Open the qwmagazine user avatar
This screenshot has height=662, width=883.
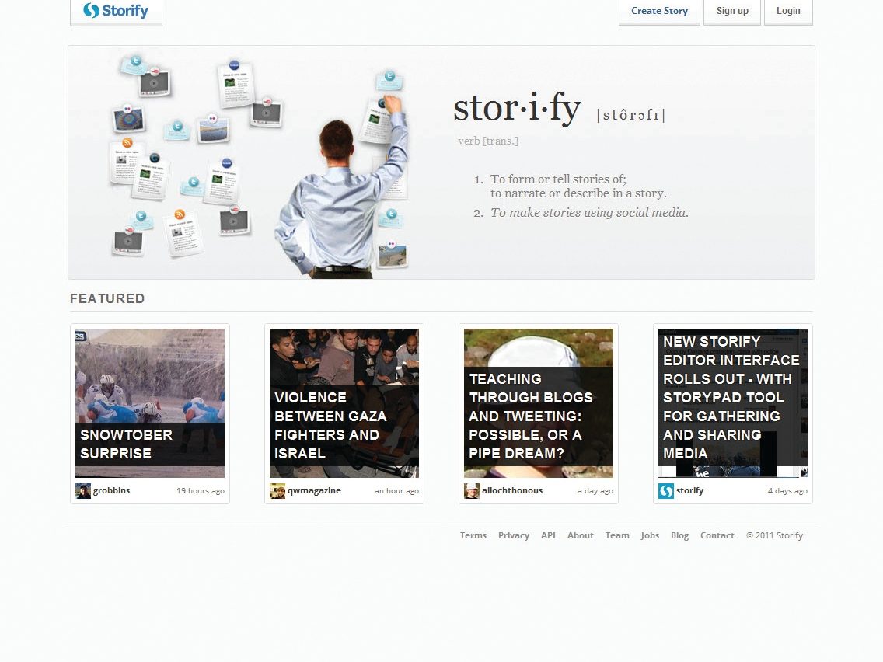pyautogui.click(x=277, y=491)
